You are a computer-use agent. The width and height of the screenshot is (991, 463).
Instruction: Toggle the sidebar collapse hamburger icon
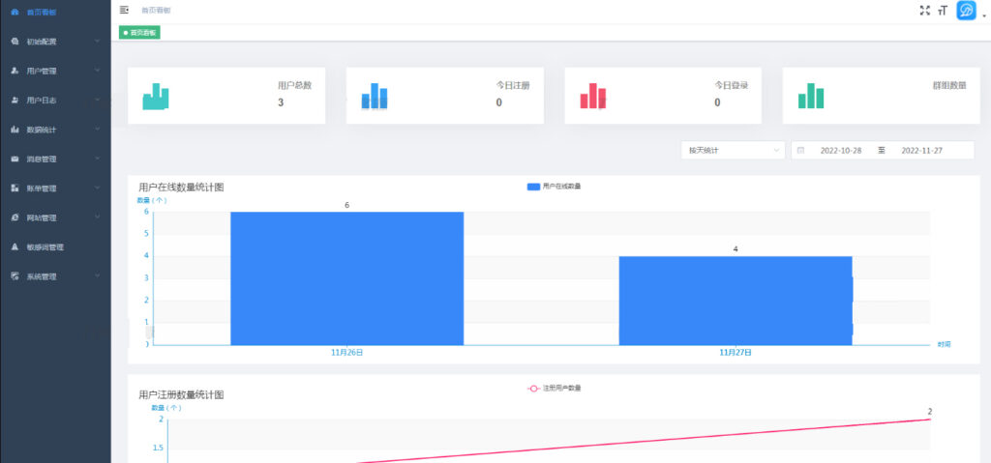(x=124, y=10)
